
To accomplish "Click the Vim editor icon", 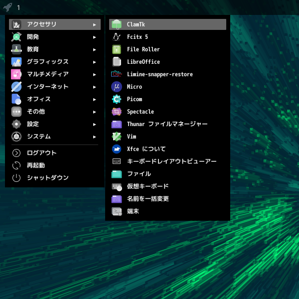I will 117,137.
